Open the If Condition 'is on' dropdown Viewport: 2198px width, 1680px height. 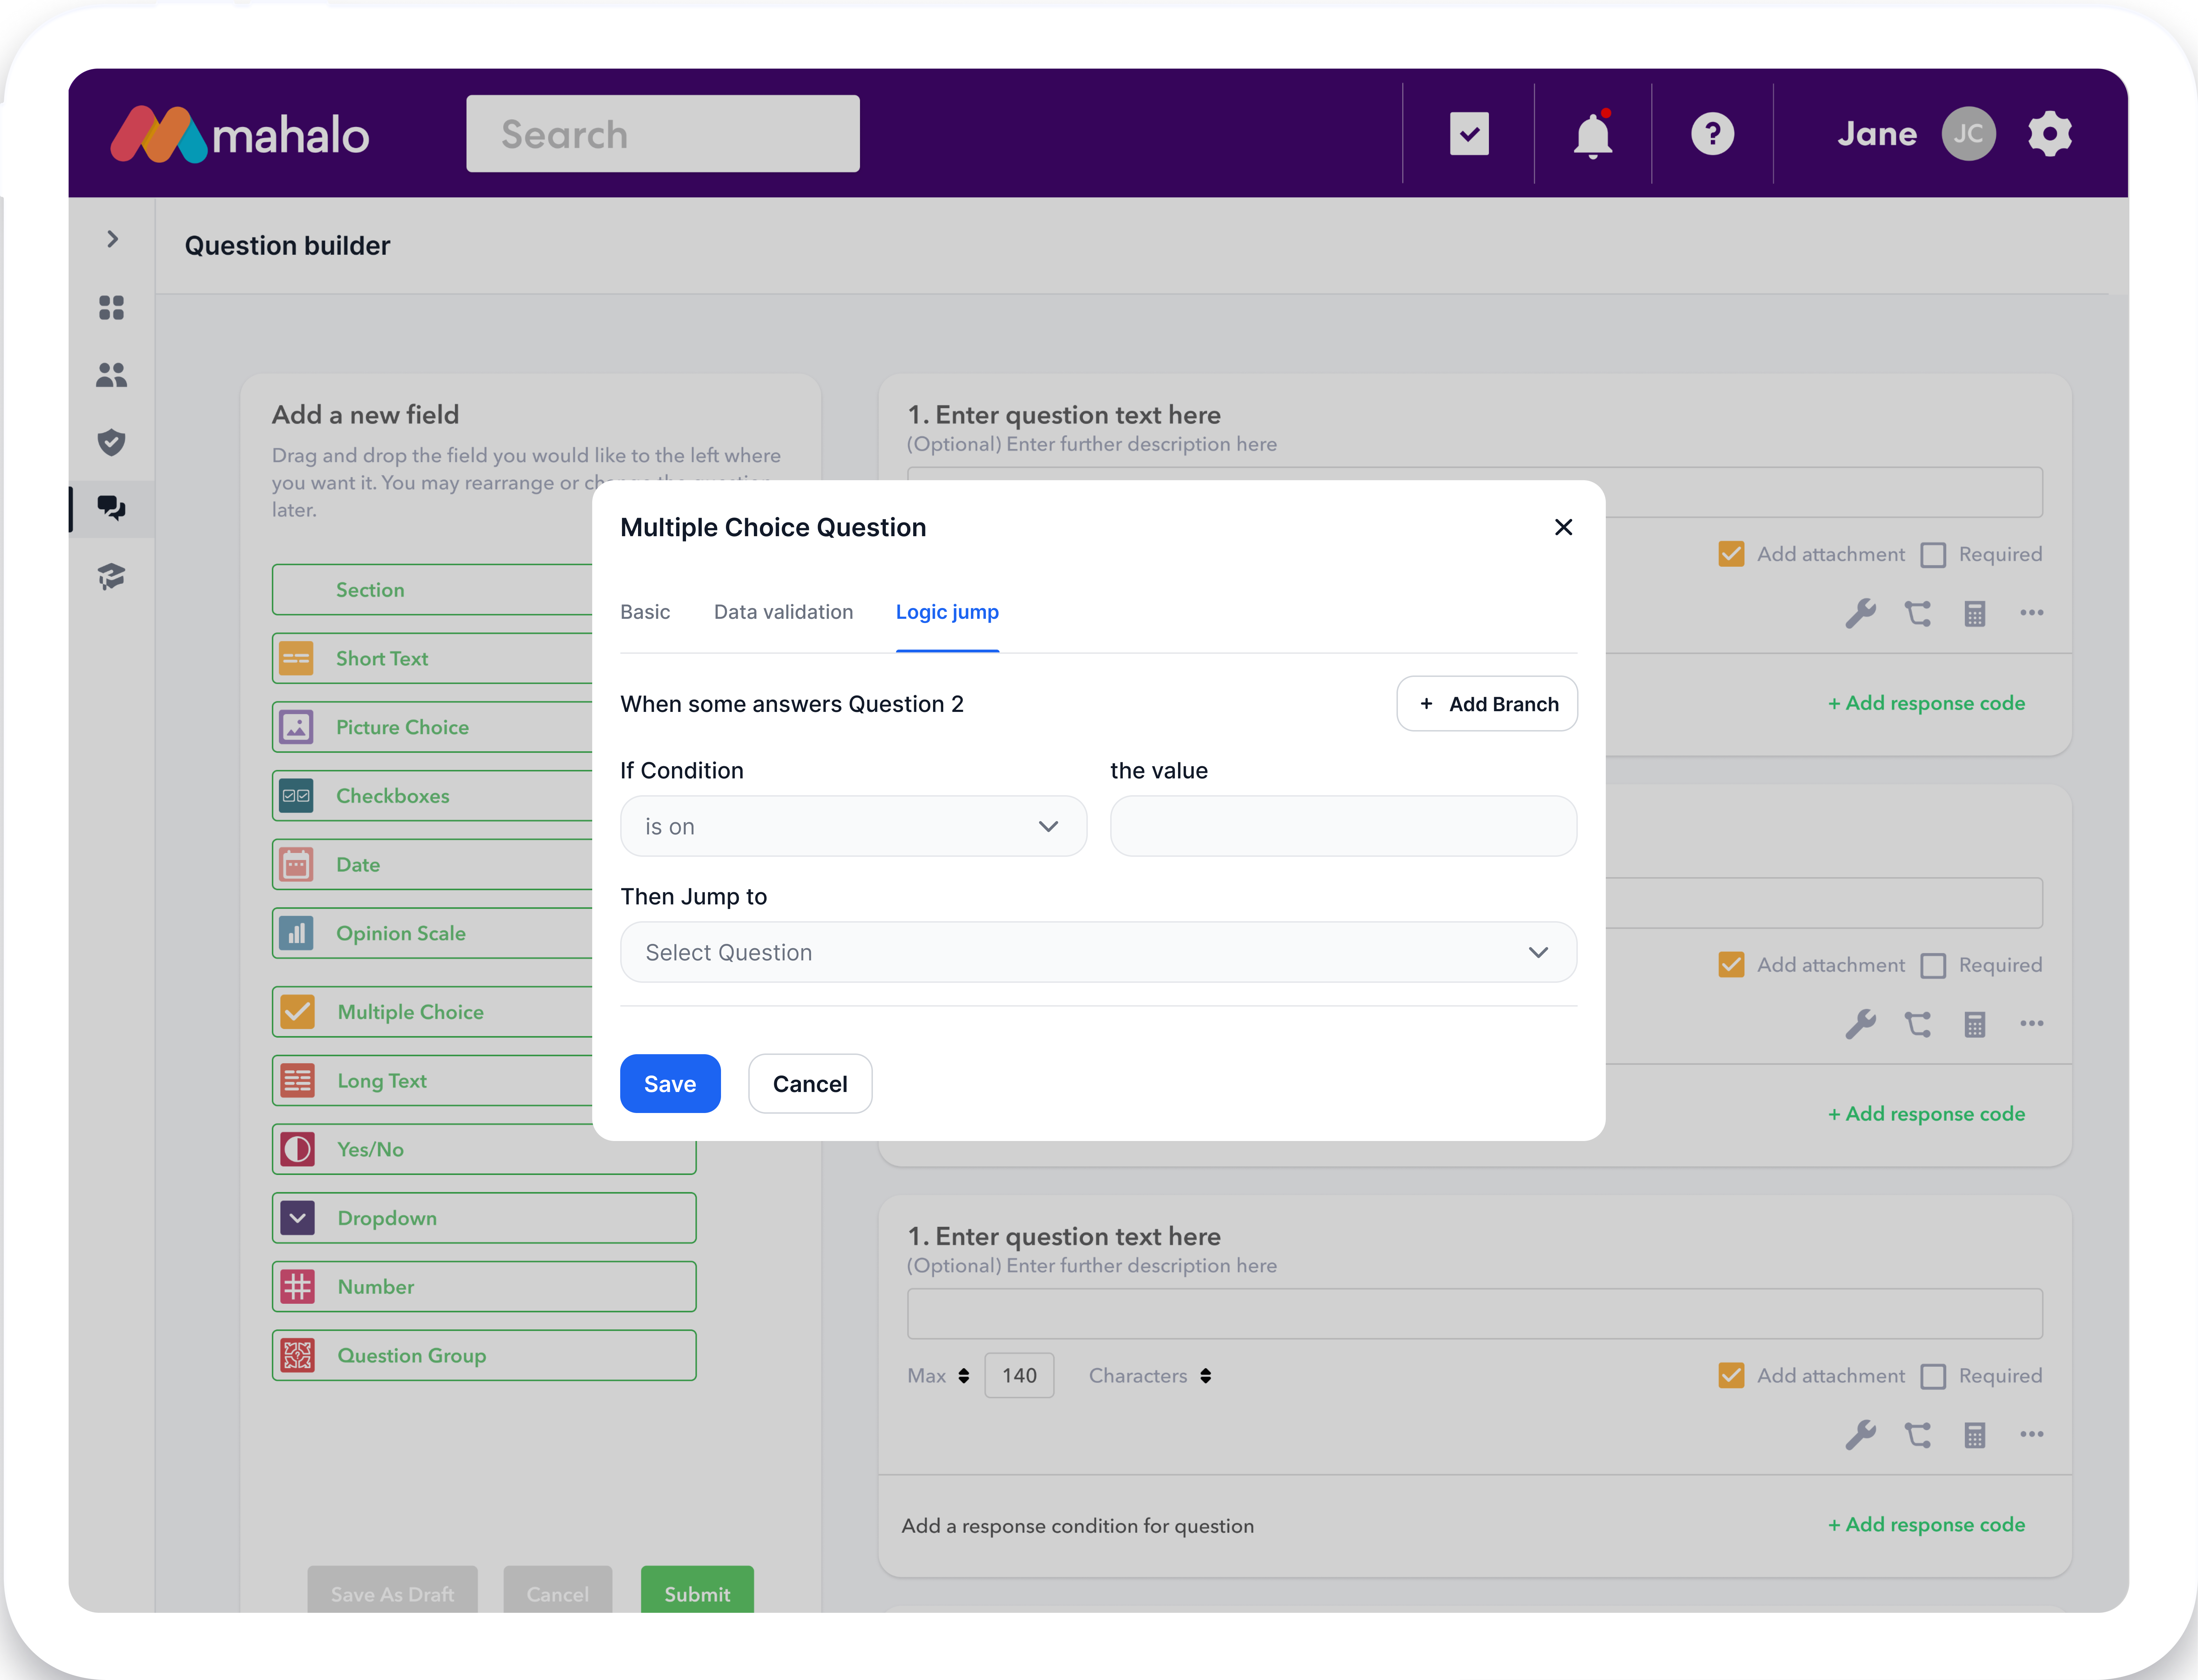click(x=853, y=826)
